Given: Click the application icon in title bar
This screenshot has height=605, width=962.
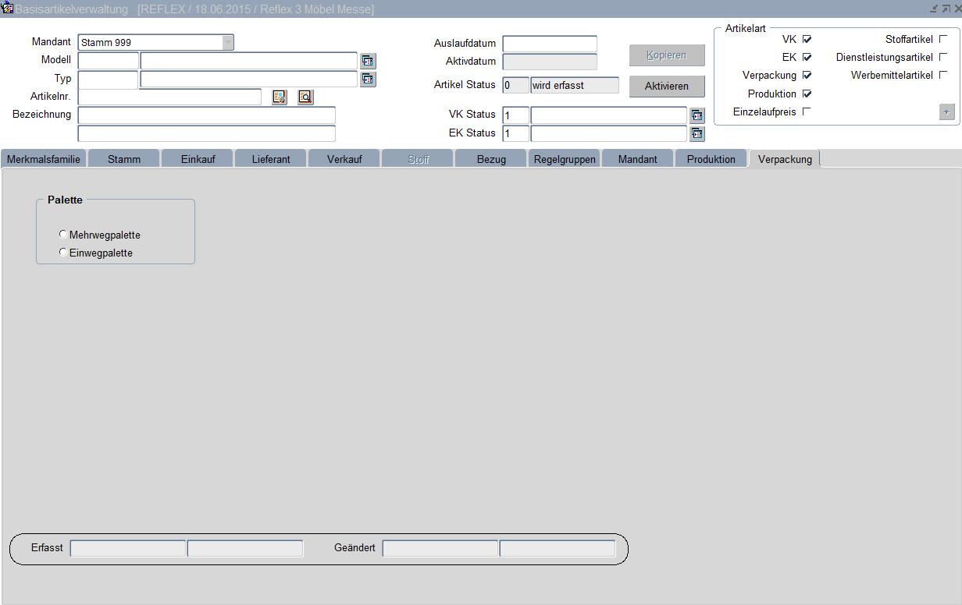Looking at the screenshot, I should [8, 9].
